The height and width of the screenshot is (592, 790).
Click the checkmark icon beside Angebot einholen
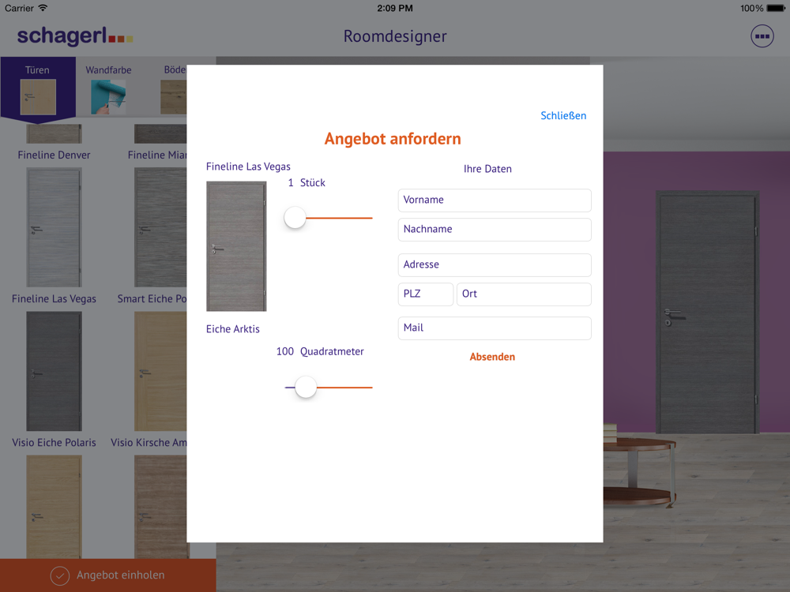point(60,575)
